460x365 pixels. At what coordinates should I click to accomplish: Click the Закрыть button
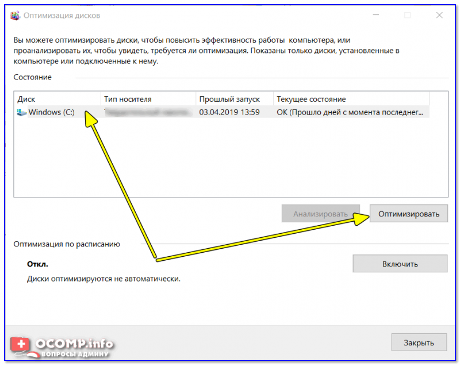pos(419,343)
